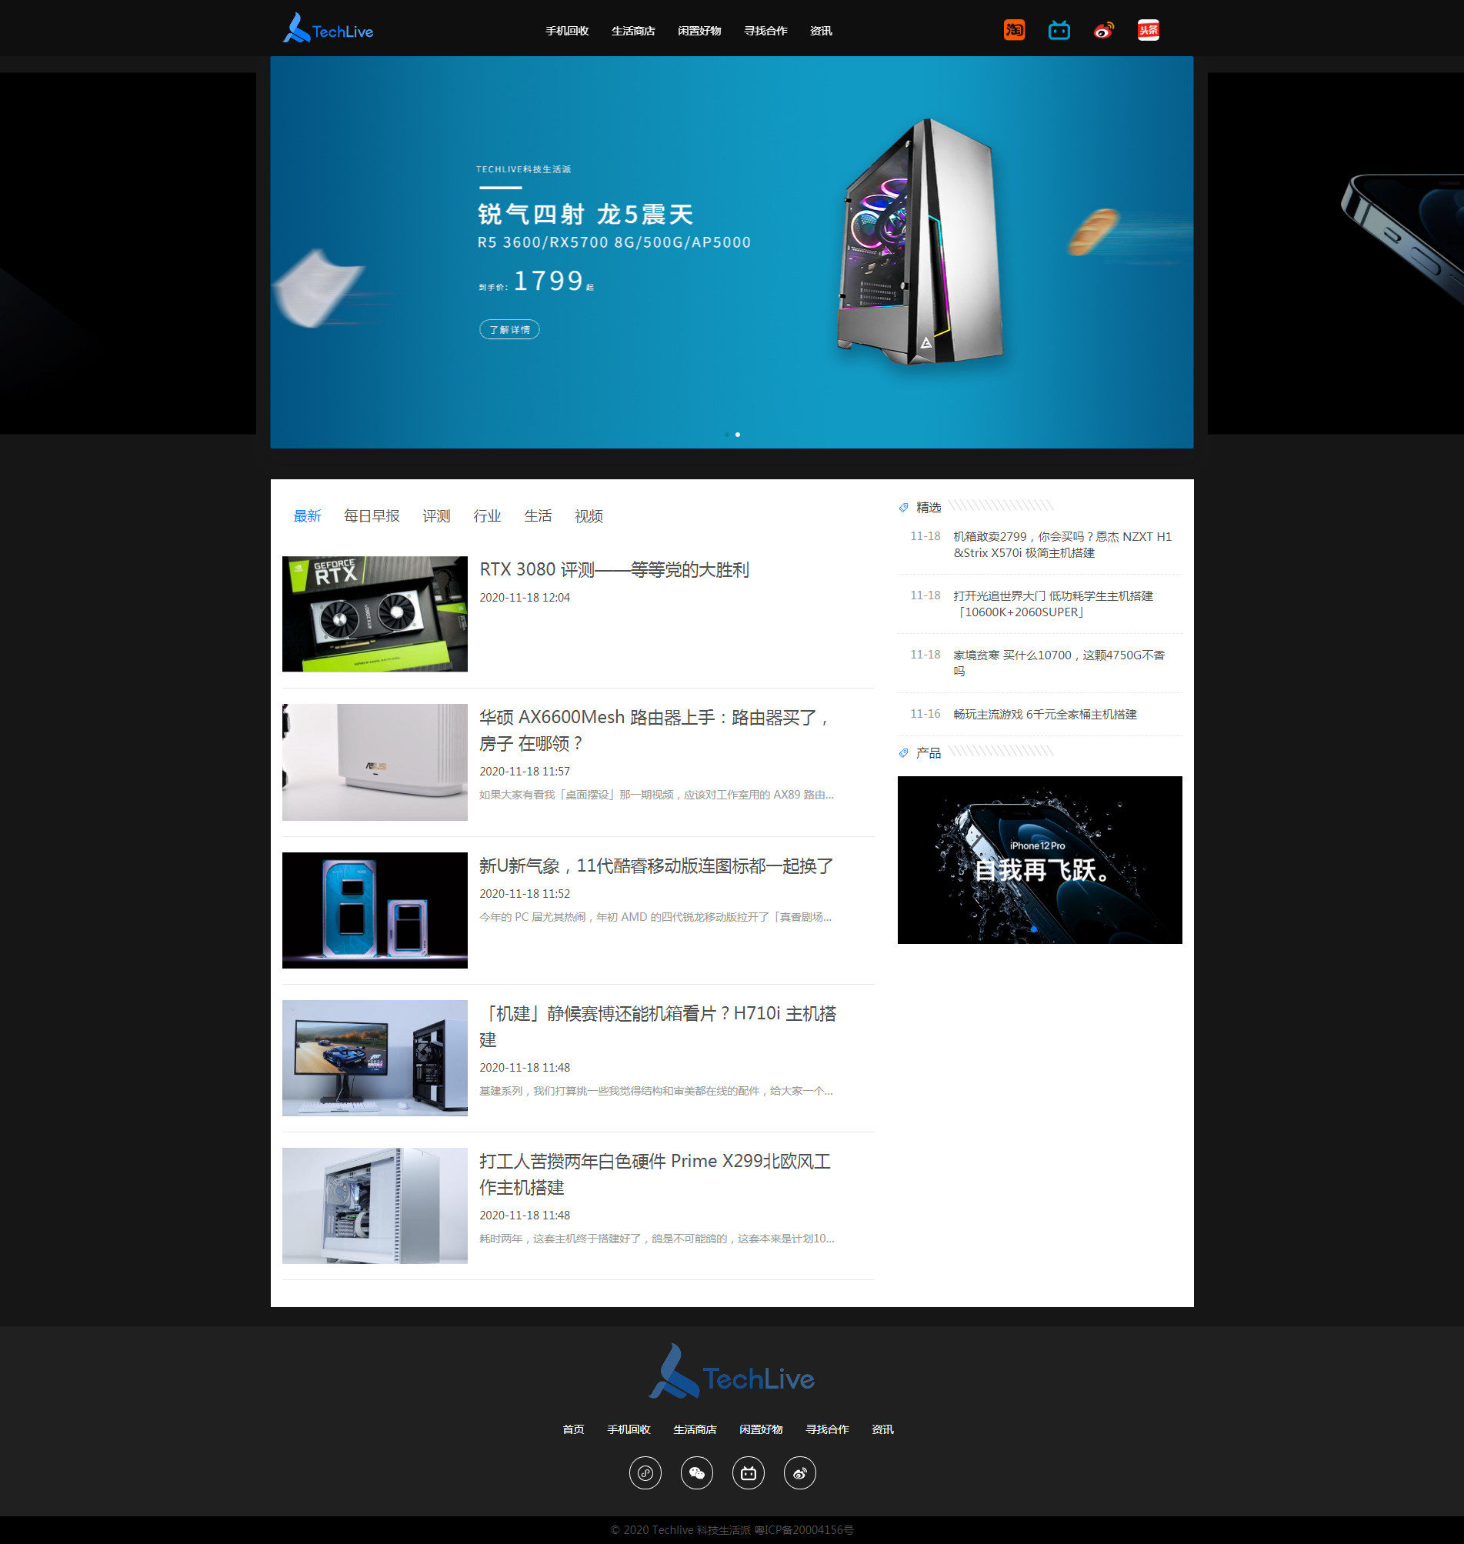1464x1544 pixels.
Task: Click the excerpt starting 如果大家有看我「桌面摆设」
Action: 656,795
